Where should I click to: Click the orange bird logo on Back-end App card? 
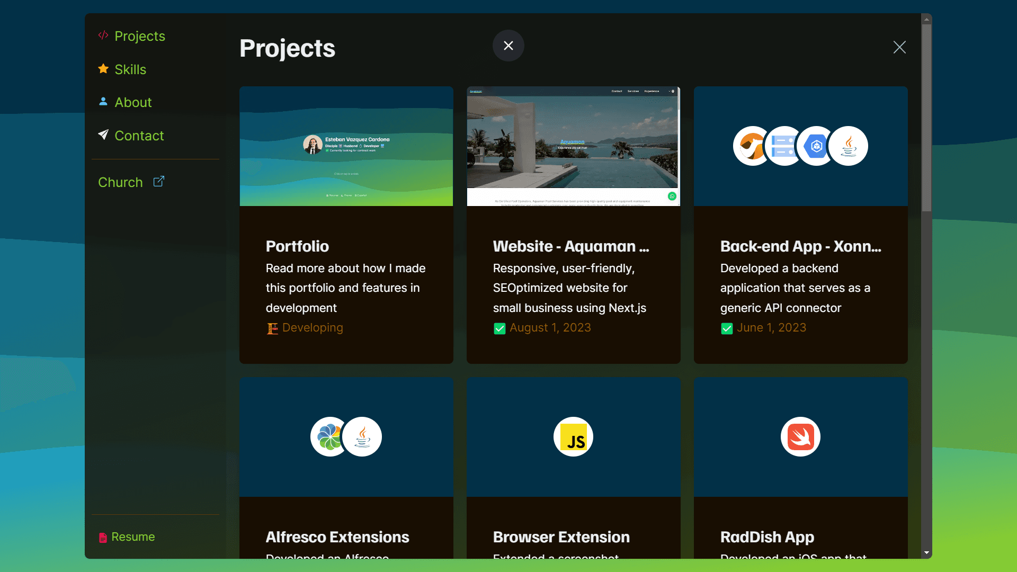[x=751, y=146]
